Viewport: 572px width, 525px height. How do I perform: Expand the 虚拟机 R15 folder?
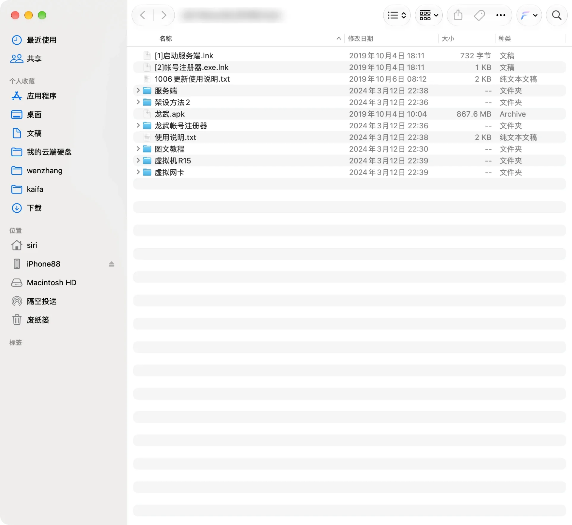(x=138, y=161)
